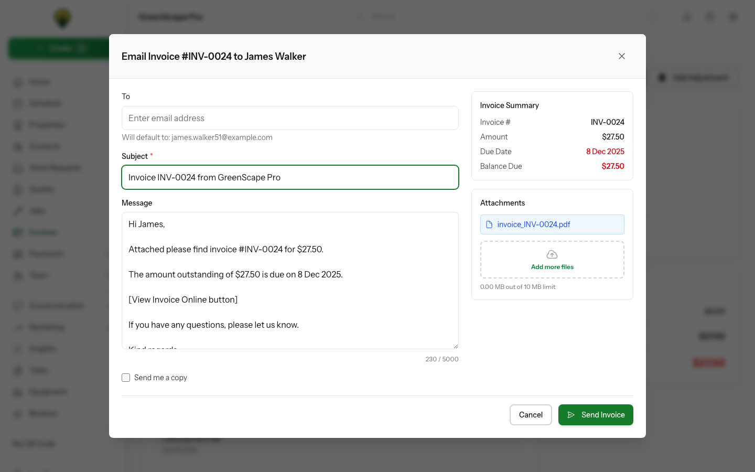Viewport: 755px width, 472px height.
Task: Click inside the Subject field
Action: pos(290,177)
